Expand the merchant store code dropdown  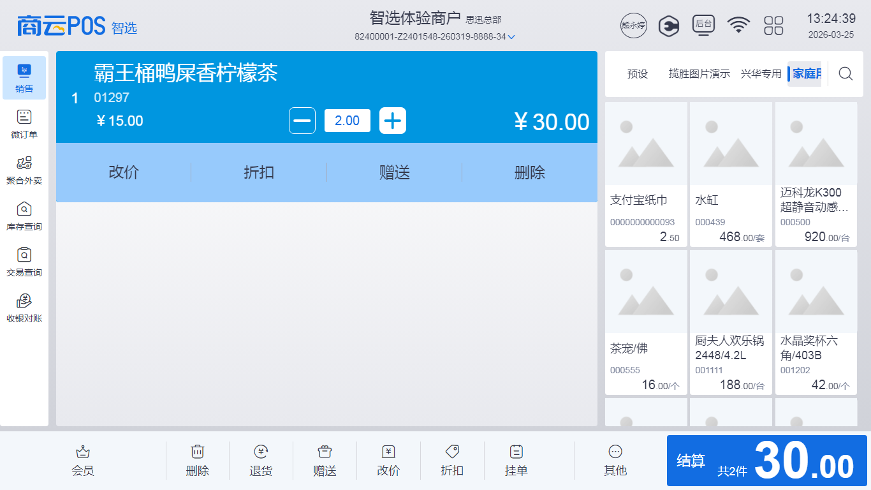(511, 37)
